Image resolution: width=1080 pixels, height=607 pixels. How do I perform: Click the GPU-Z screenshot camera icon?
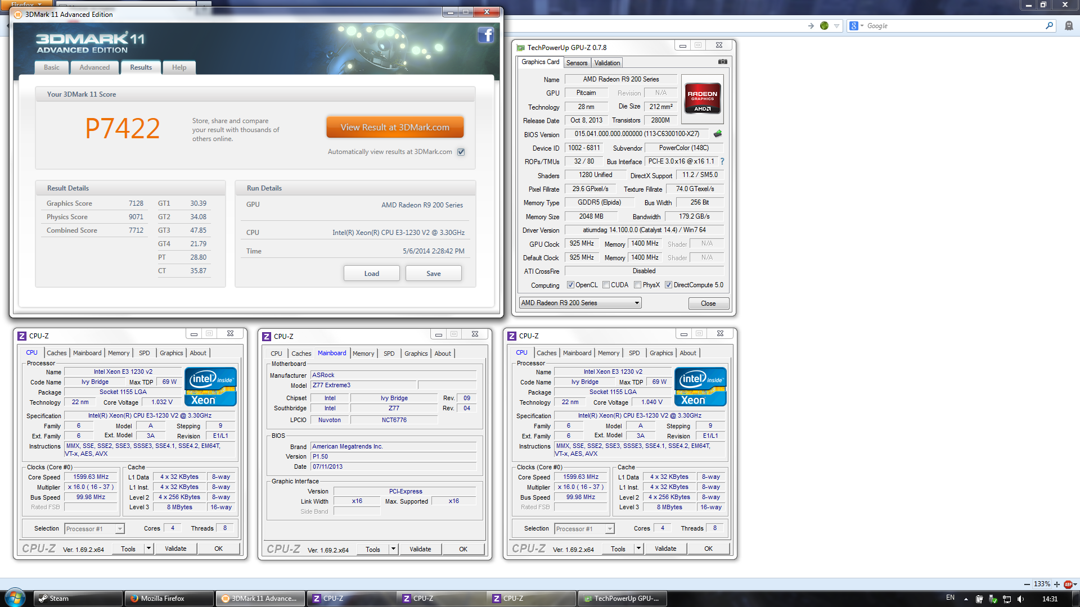[x=722, y=62]
